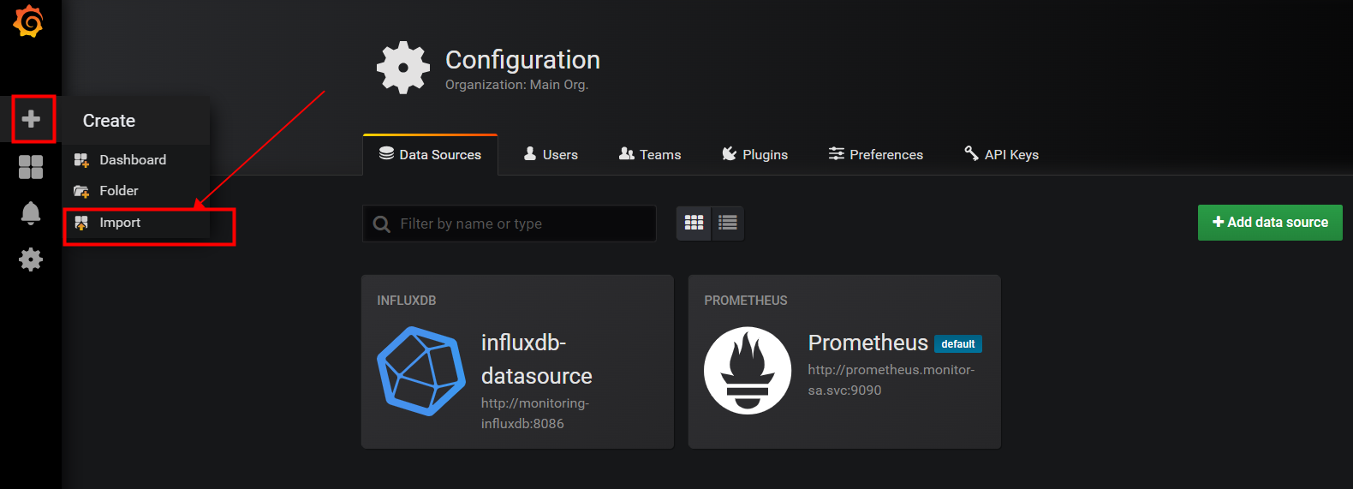Open the Create plus icon in sidebar

click(31, 119)
